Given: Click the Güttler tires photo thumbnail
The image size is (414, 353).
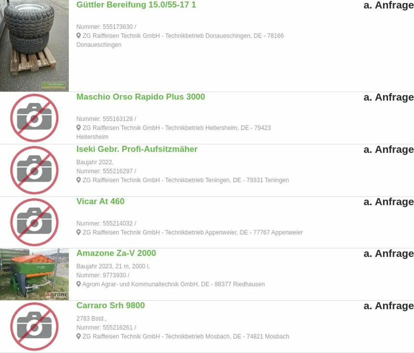Looking at the screenshot, I should 34,46.
